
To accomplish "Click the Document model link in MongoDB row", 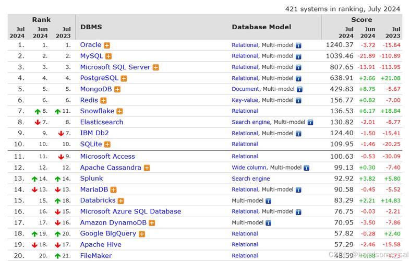I will coord(246,89).
